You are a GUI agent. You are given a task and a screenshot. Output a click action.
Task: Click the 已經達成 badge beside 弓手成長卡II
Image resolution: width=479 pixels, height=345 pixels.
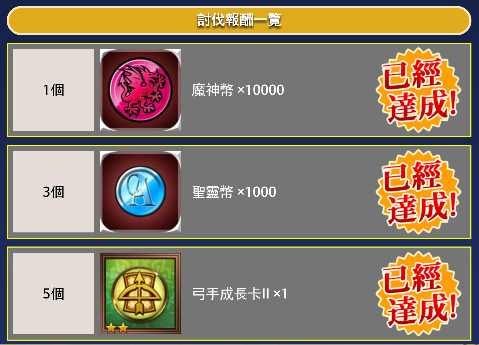(418, 294)
